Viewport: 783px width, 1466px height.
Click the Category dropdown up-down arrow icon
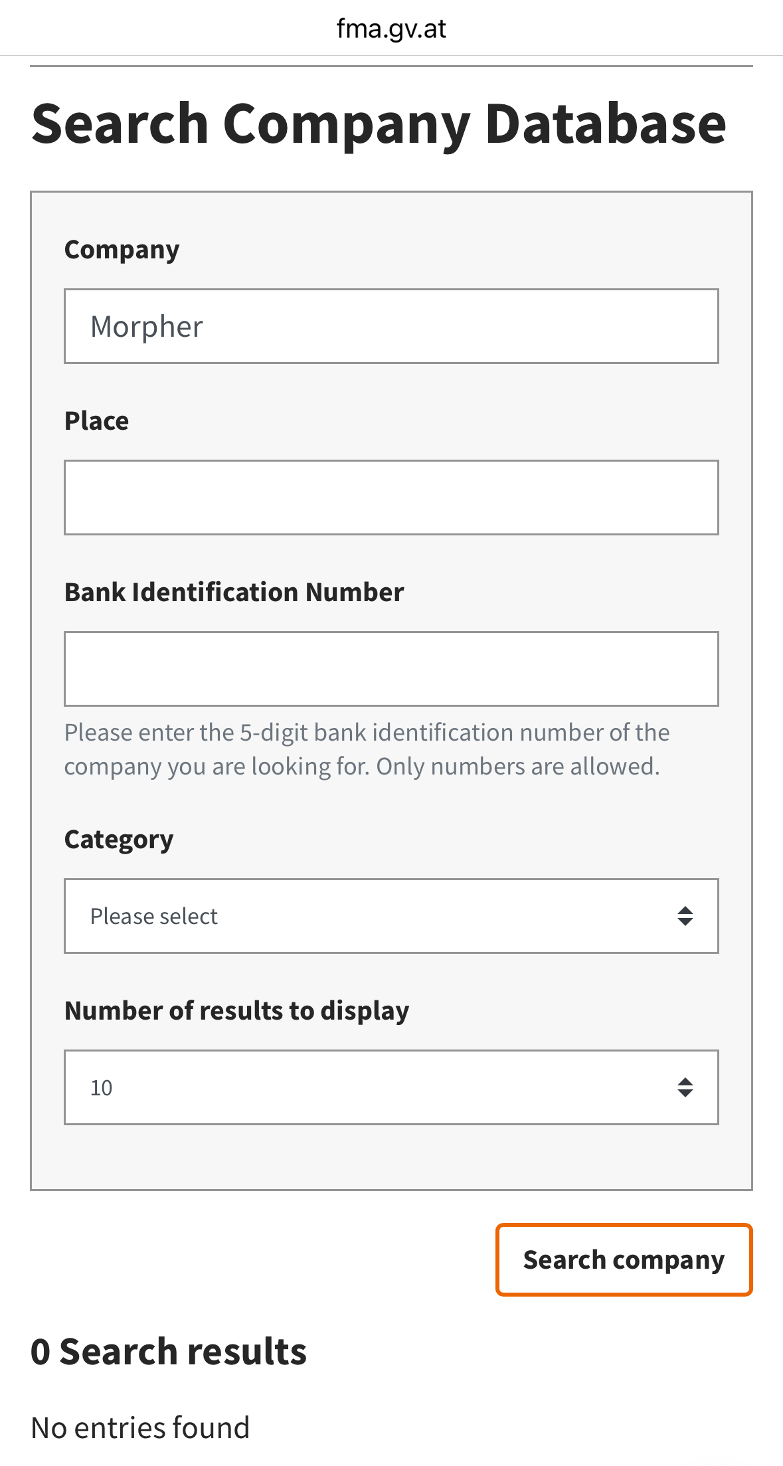685,916
